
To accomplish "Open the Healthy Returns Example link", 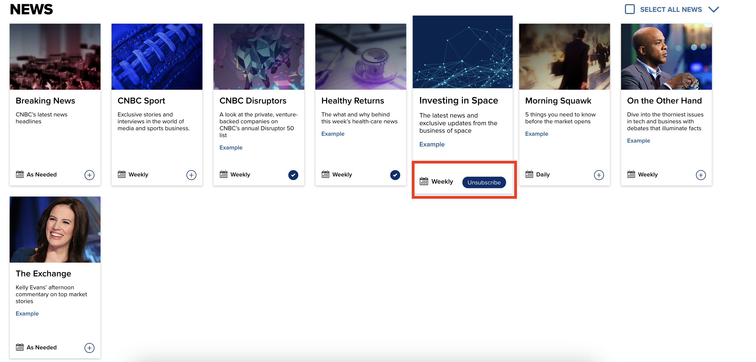I will 333,134.
